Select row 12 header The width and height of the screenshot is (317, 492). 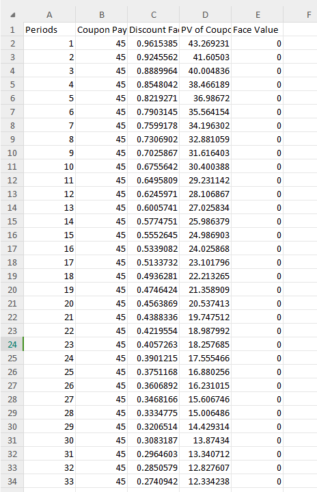tap(12, 180)
